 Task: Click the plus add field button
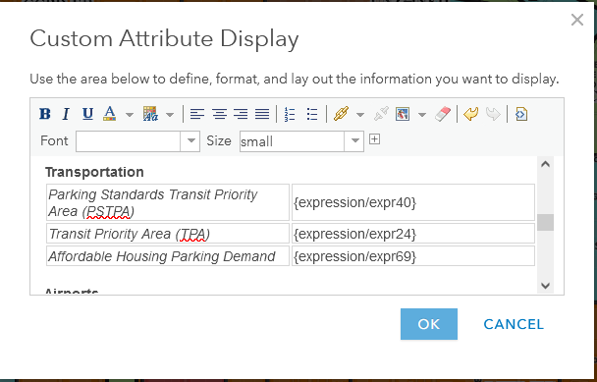coord(375,139)
